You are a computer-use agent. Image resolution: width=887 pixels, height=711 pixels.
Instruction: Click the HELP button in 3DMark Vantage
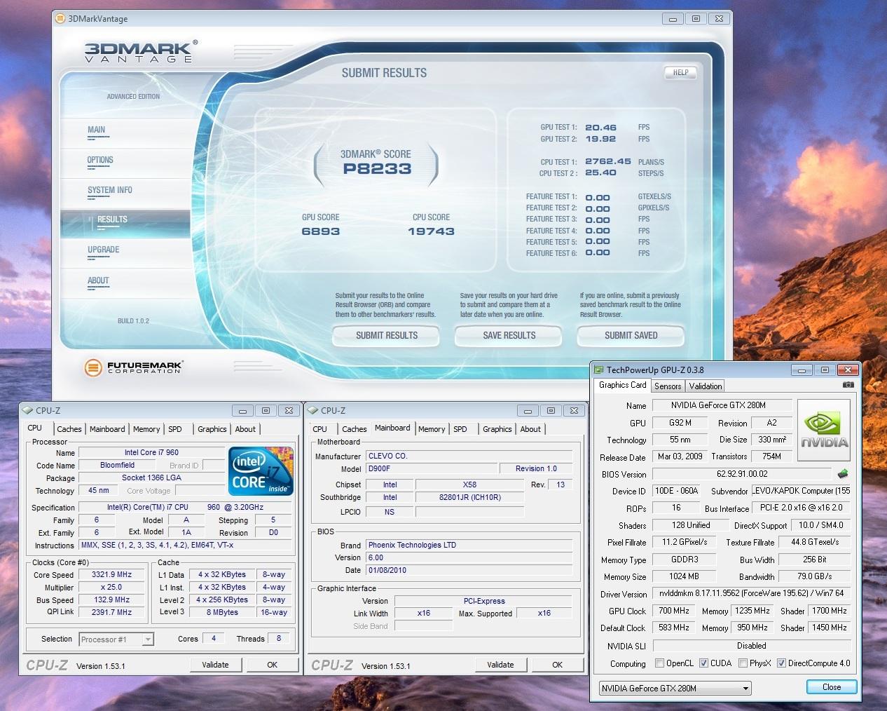click(x=681, y=72)
